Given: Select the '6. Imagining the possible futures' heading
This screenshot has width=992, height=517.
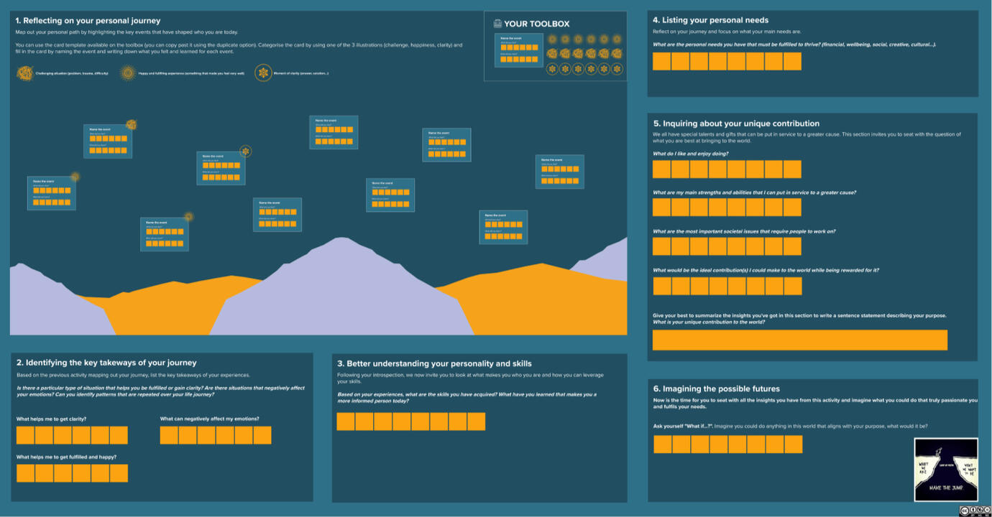Looking at the screenshot, I should point(716,388).
